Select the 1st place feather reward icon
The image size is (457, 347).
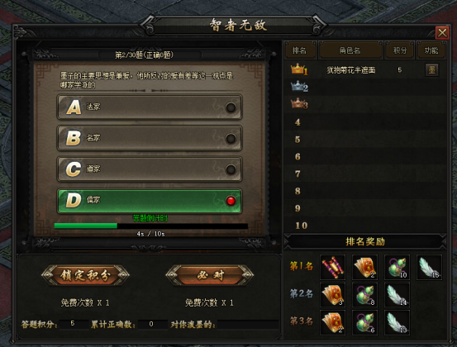429,267
